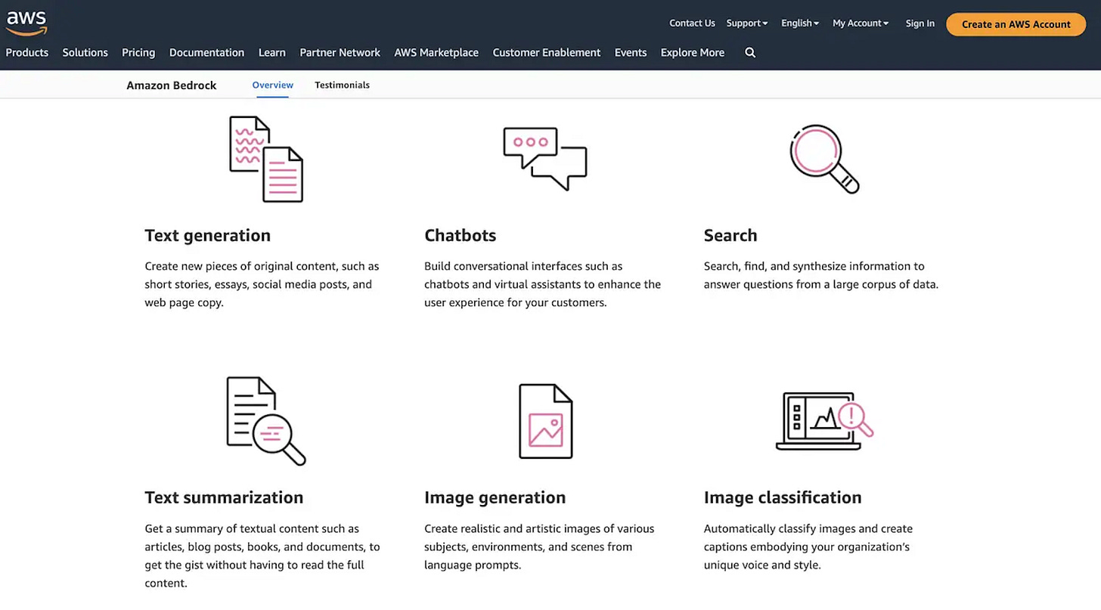Click the 'Build conversational interfaces' description
The image size is (1101, 610).
pyautogui.click(x=543, y=284)
